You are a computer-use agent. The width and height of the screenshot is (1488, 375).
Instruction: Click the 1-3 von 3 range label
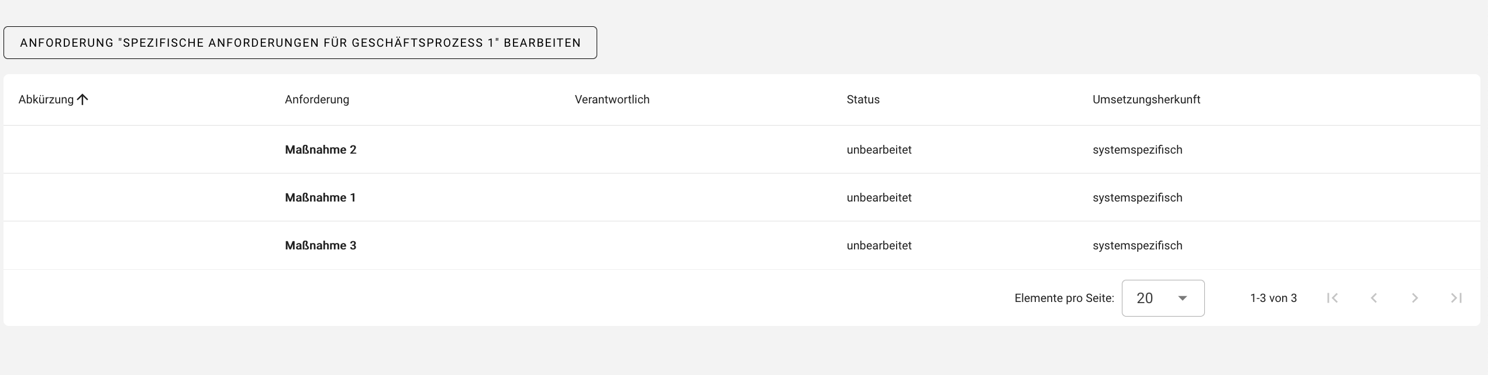click(x=1273, y=298)
